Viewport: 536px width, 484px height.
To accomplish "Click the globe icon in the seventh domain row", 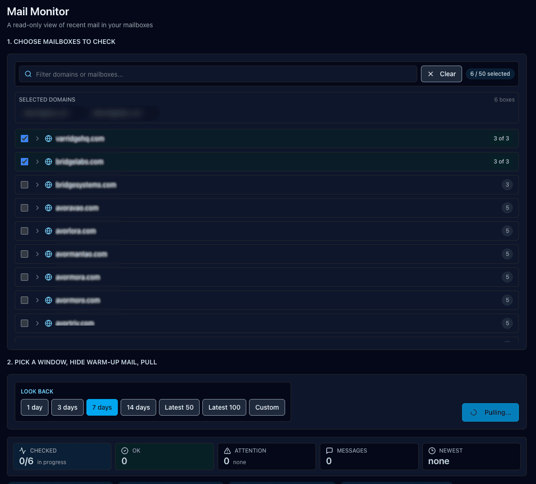I will (x=49, y=277).
